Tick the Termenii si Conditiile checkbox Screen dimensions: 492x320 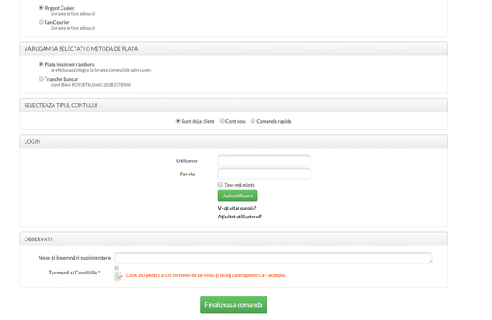pyautogui.click(x=117, y=268)
